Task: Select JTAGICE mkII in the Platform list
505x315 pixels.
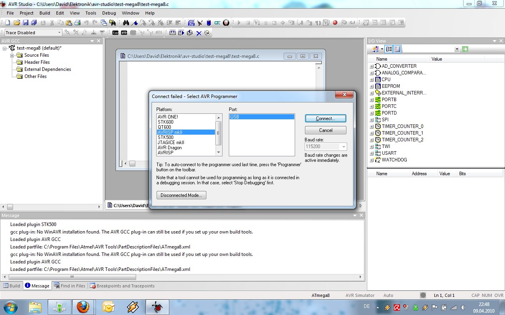Action: point(171,143)
